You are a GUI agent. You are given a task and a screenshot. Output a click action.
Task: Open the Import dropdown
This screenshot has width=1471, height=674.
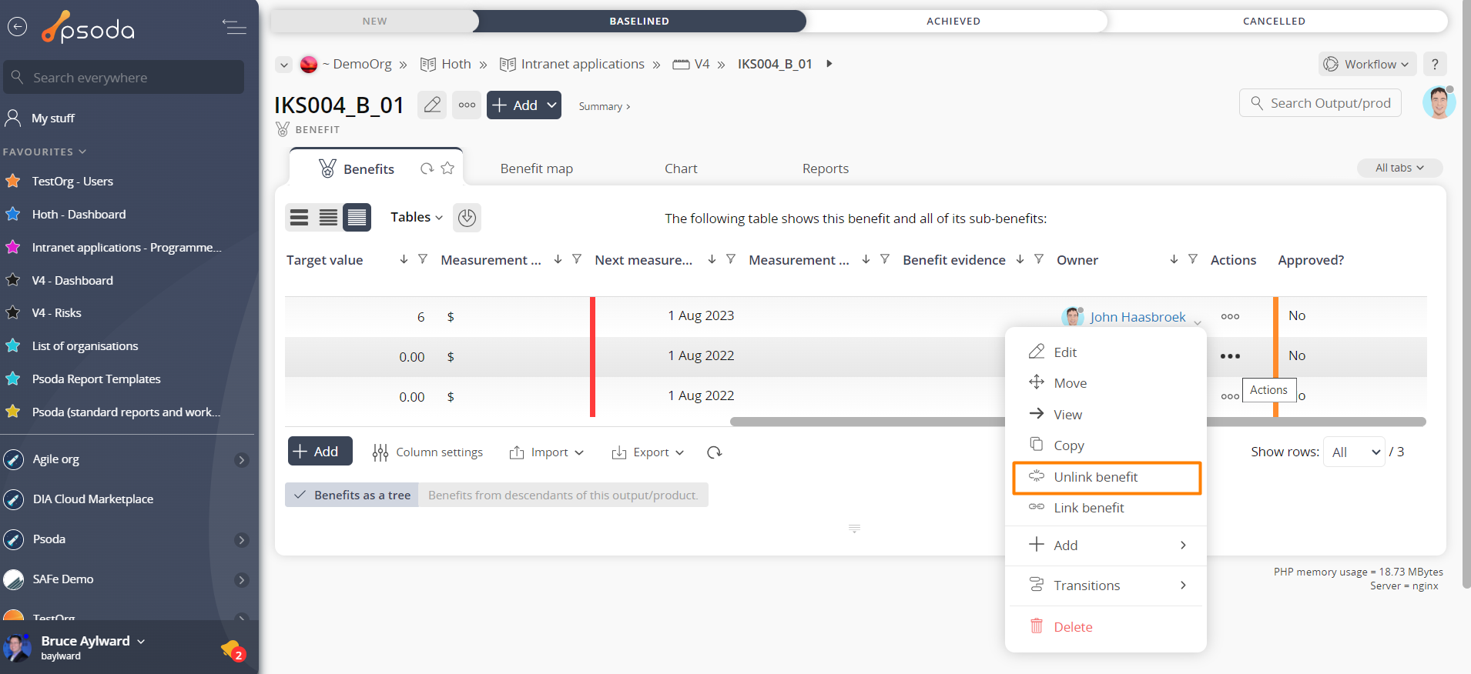[x=546, y=452]
